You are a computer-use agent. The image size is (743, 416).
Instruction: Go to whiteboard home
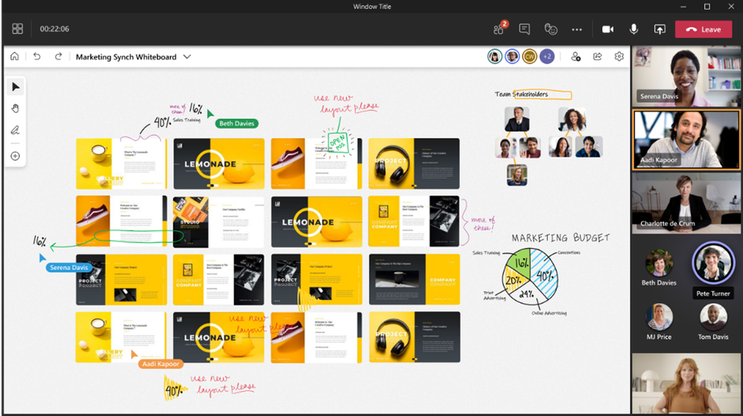(15, 57)
